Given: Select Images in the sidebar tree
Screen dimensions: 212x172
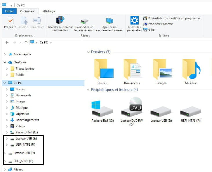Looking at the screenshot, I should pyautogui.click(x=21, y=102).
